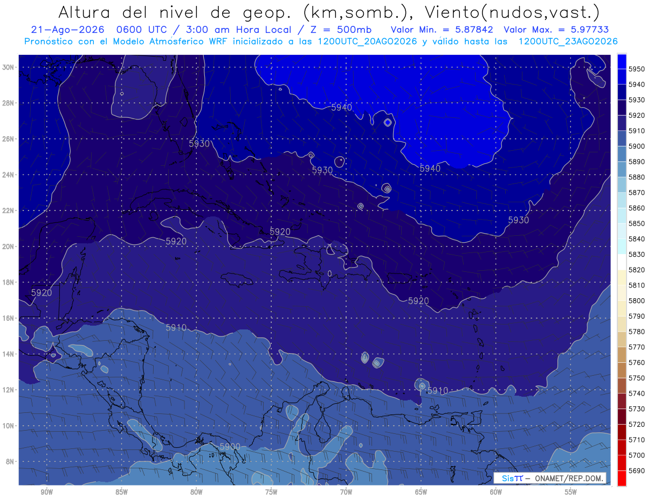Click the '70W' longitude axis label
This screenshot has height=499, width=647.
pyautogui.click(x=346, y=493)
